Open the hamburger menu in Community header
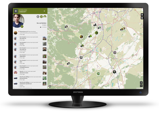The width and height of the screenshot is (159, 114). [16, 11]
